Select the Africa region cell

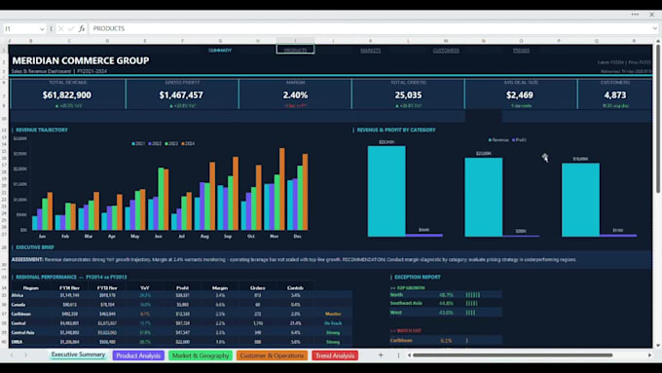(18, 295)
